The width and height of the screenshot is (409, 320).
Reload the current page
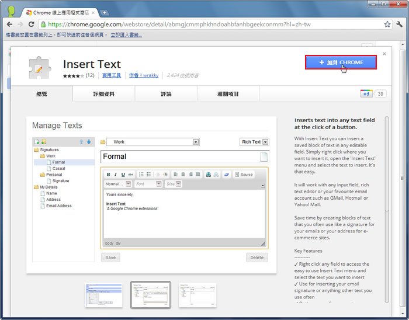coord(32,25)
